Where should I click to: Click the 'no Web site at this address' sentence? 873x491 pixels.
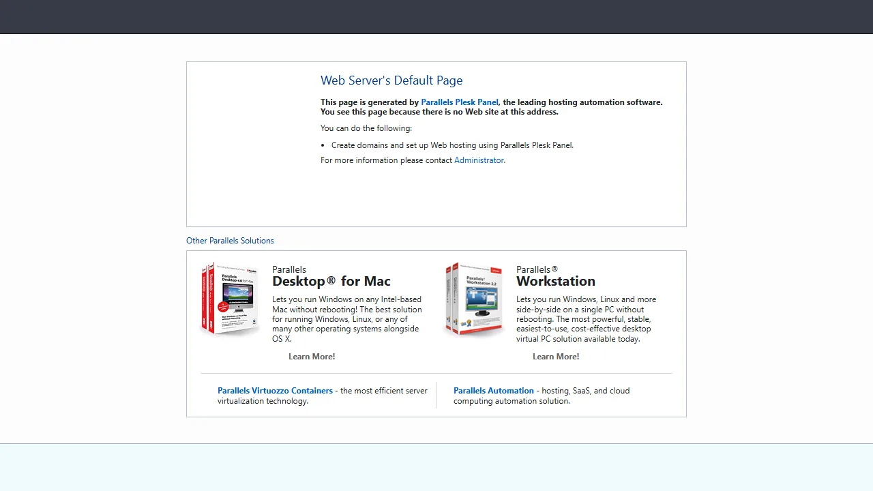(439, 112)
